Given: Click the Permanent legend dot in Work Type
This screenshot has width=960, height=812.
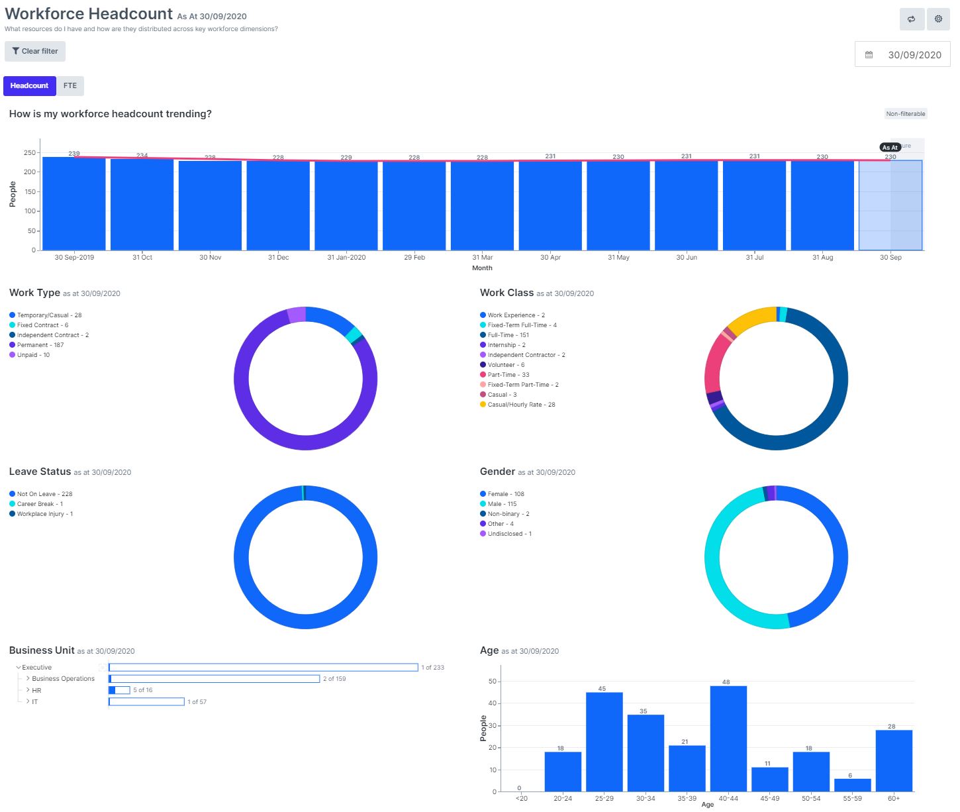Looking at the screenshot, I should click(12, 345).
